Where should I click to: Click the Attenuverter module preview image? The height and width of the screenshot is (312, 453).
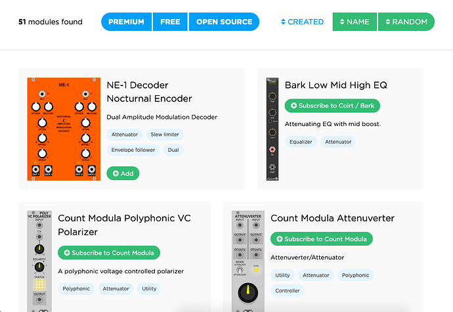click(248, 261)
